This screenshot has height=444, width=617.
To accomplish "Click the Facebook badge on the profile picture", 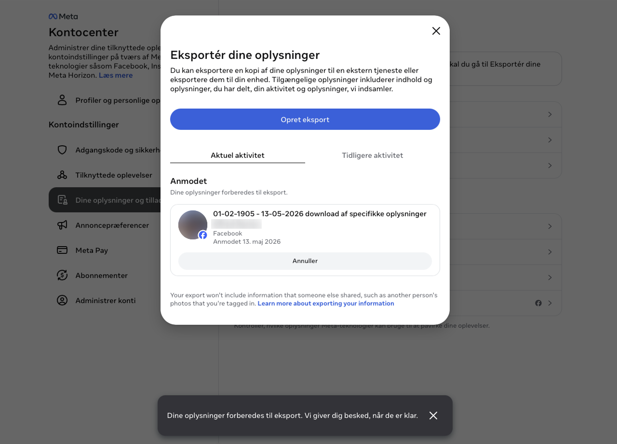I will coord(203,235).
